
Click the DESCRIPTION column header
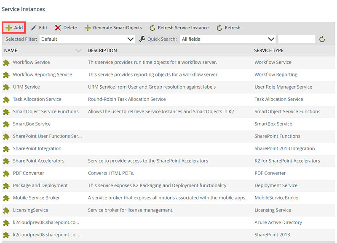102,50
